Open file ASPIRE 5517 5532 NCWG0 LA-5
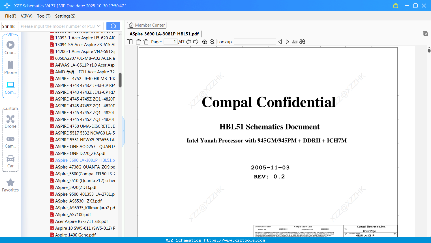Image resolution: width=431 pixels, height=243 pixels. tap(83, 133)
